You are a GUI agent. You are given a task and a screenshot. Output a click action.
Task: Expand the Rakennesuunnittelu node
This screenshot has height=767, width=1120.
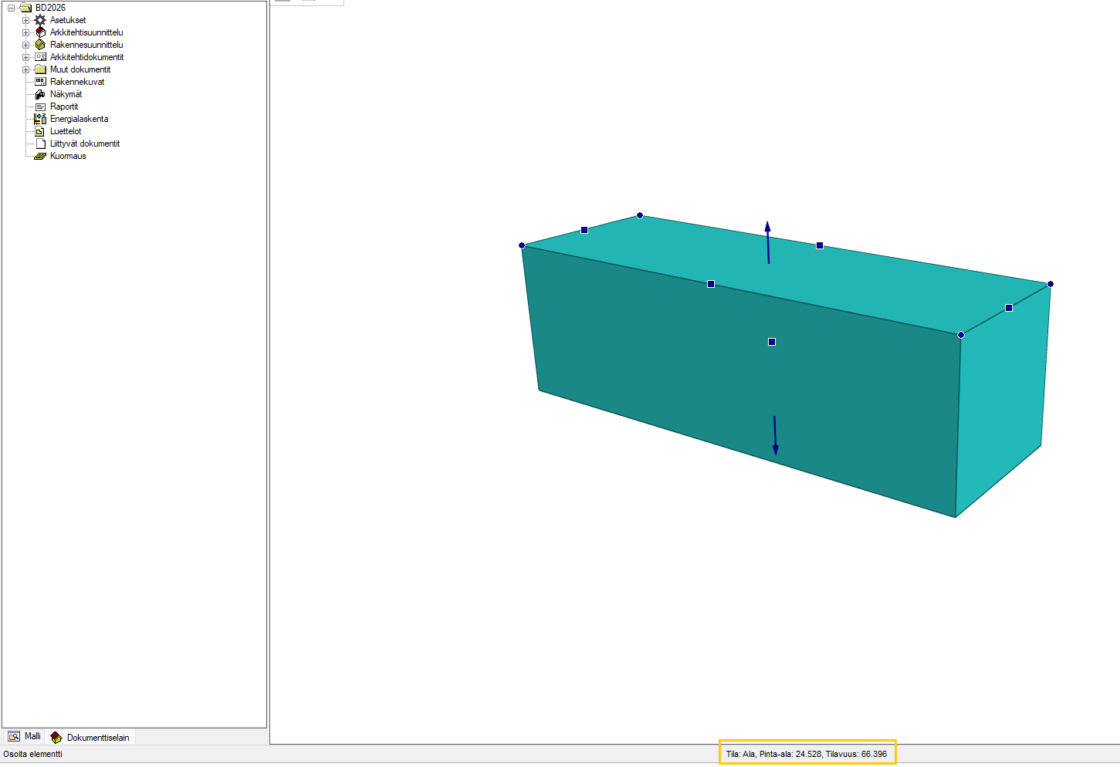click(25, 45)
